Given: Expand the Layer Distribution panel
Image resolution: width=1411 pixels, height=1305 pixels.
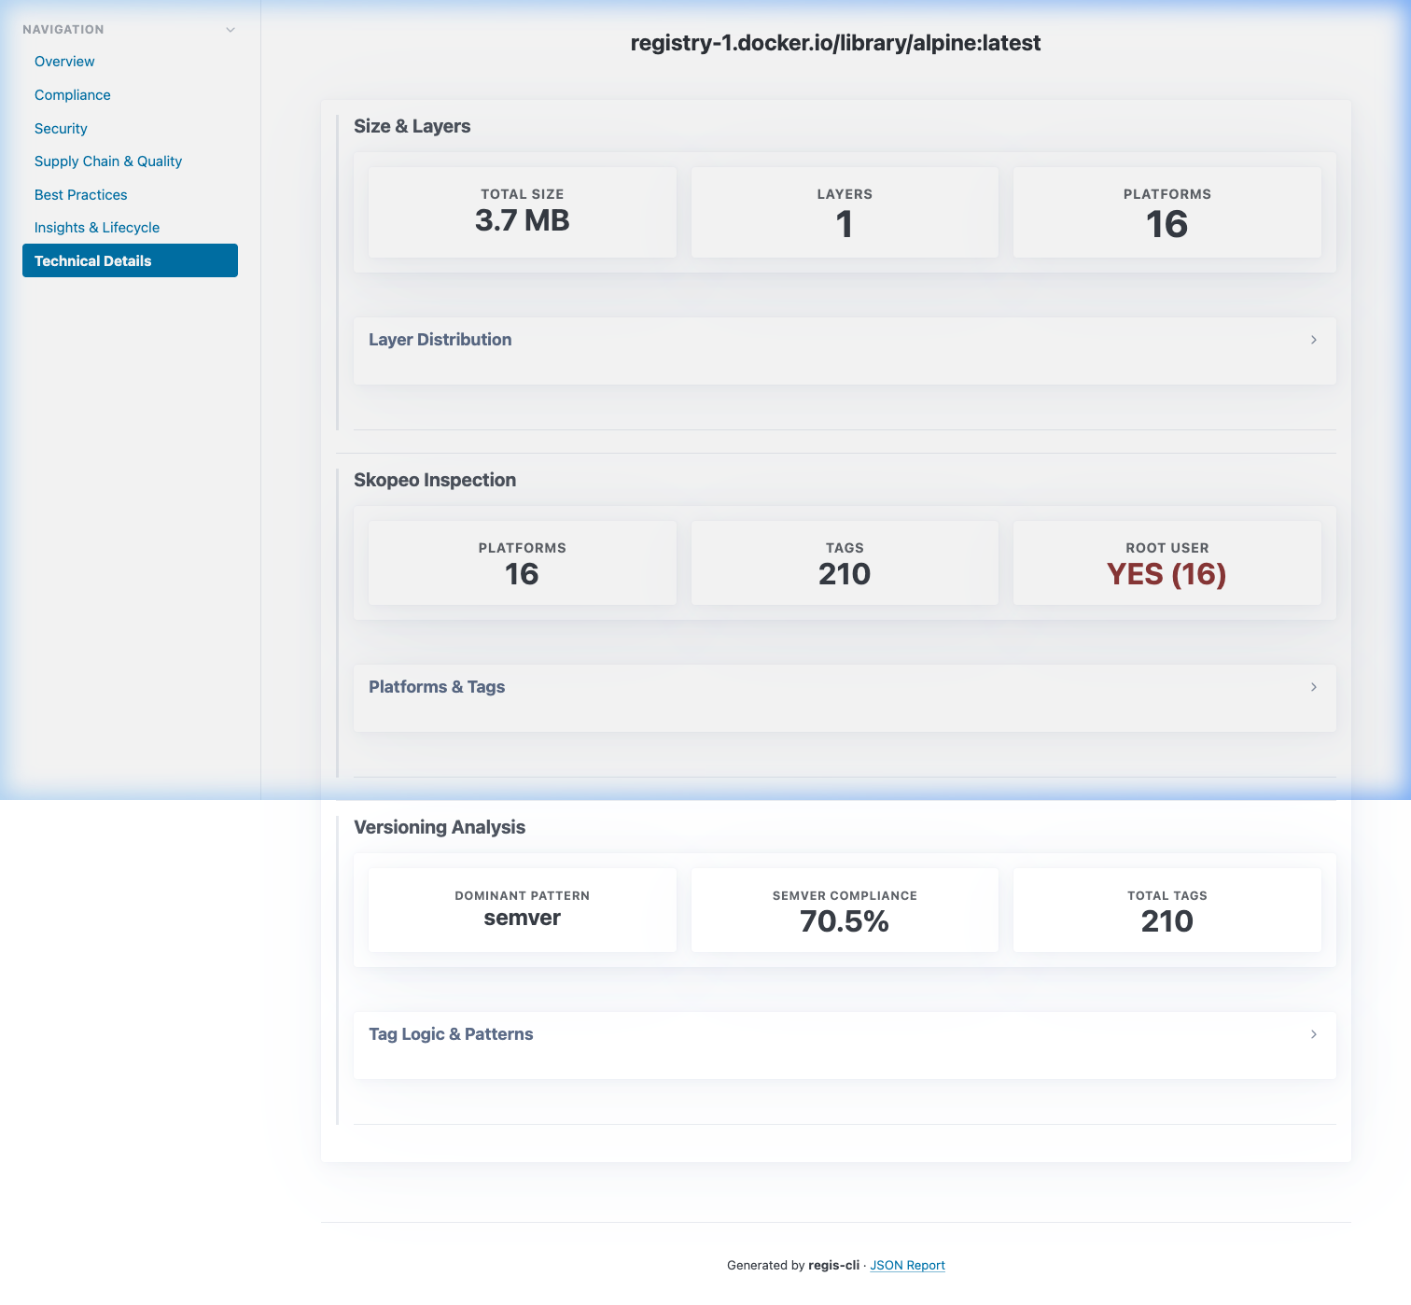Looking at the screenshot, I should click(x=440, y=340).
